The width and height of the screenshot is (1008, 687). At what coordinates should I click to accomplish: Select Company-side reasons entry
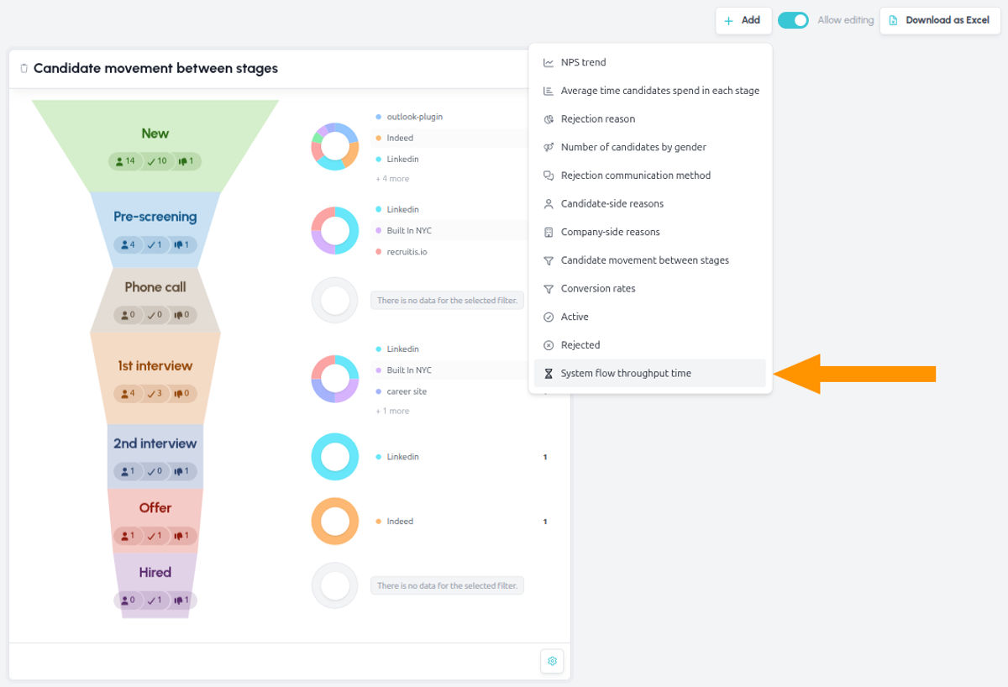(650, 232)
